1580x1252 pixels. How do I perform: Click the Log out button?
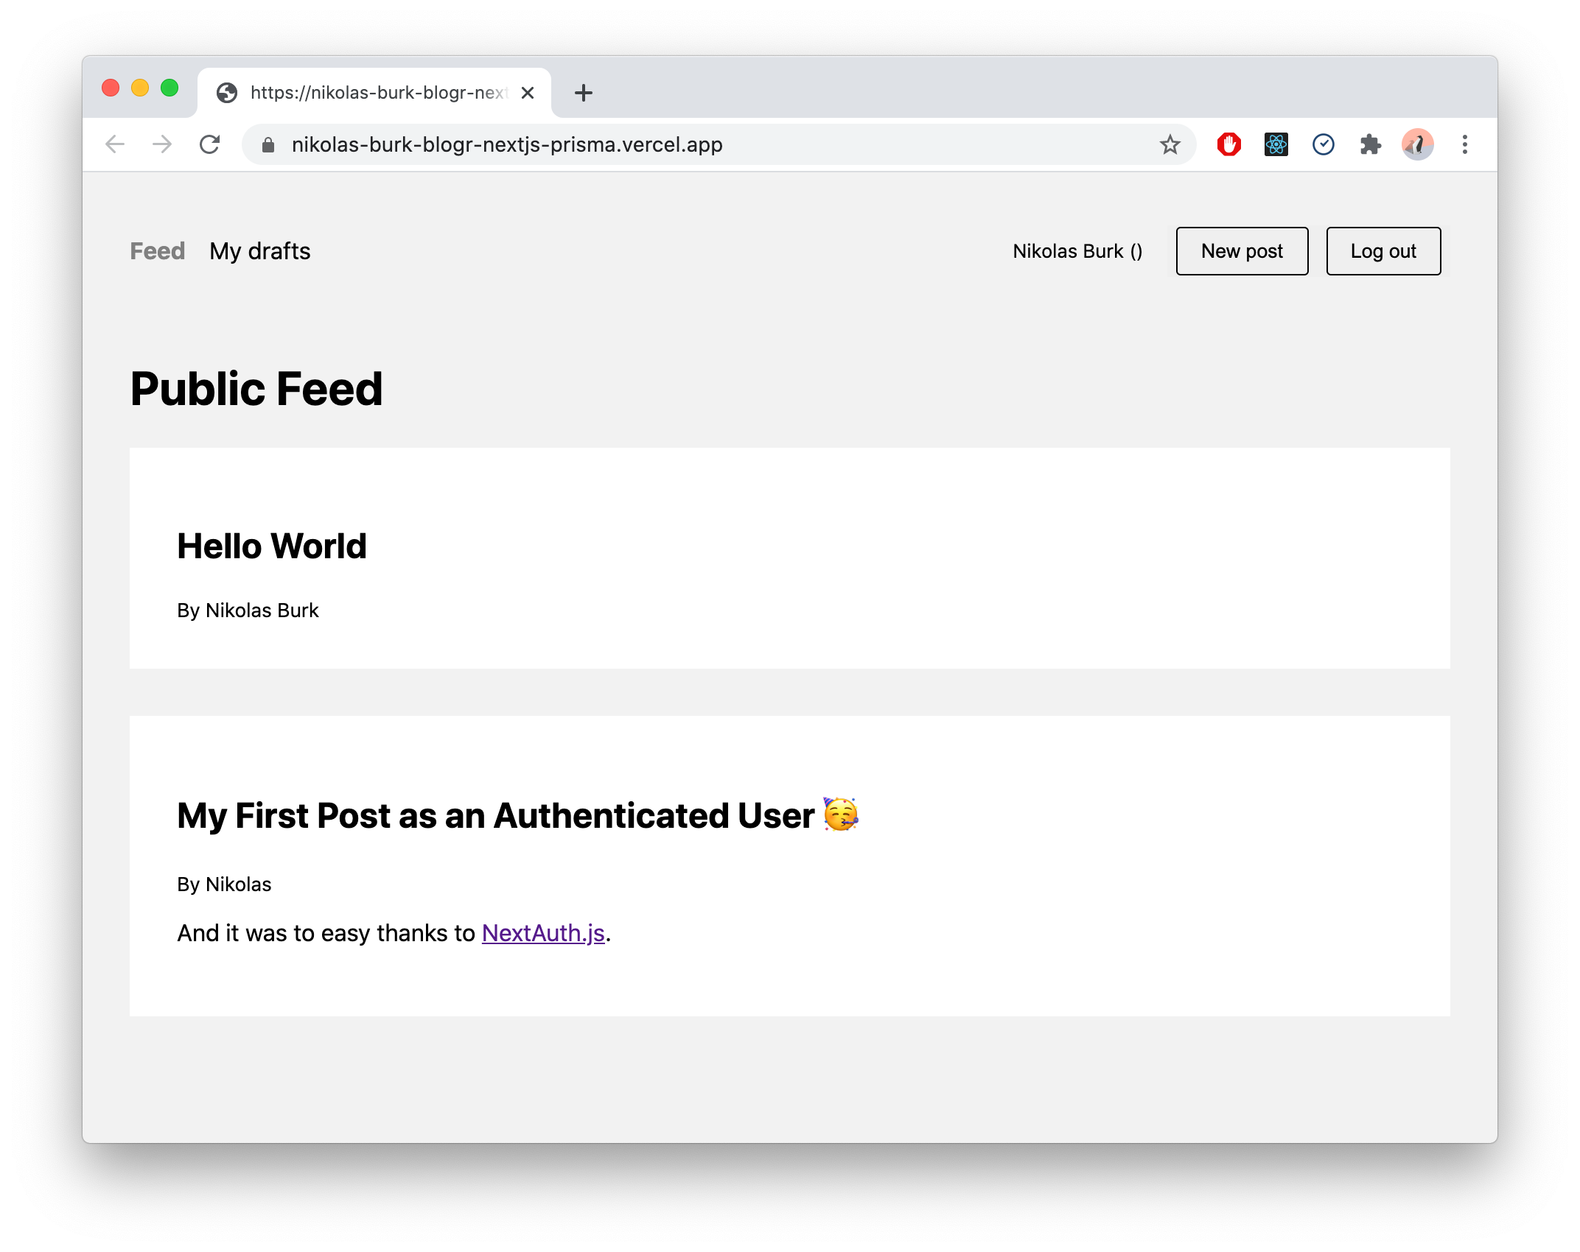click(1382, 251)
